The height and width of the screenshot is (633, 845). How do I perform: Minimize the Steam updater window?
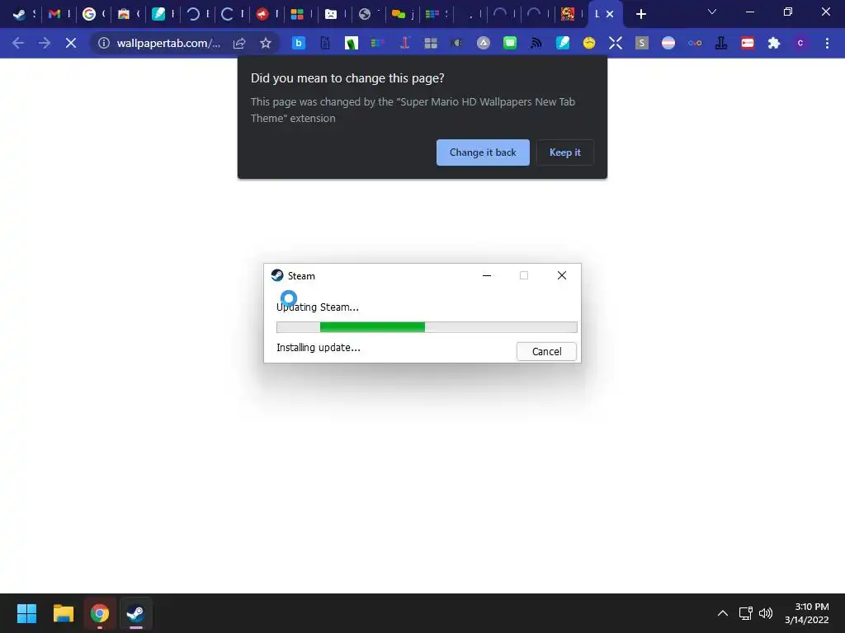click(x=487, y=275)
